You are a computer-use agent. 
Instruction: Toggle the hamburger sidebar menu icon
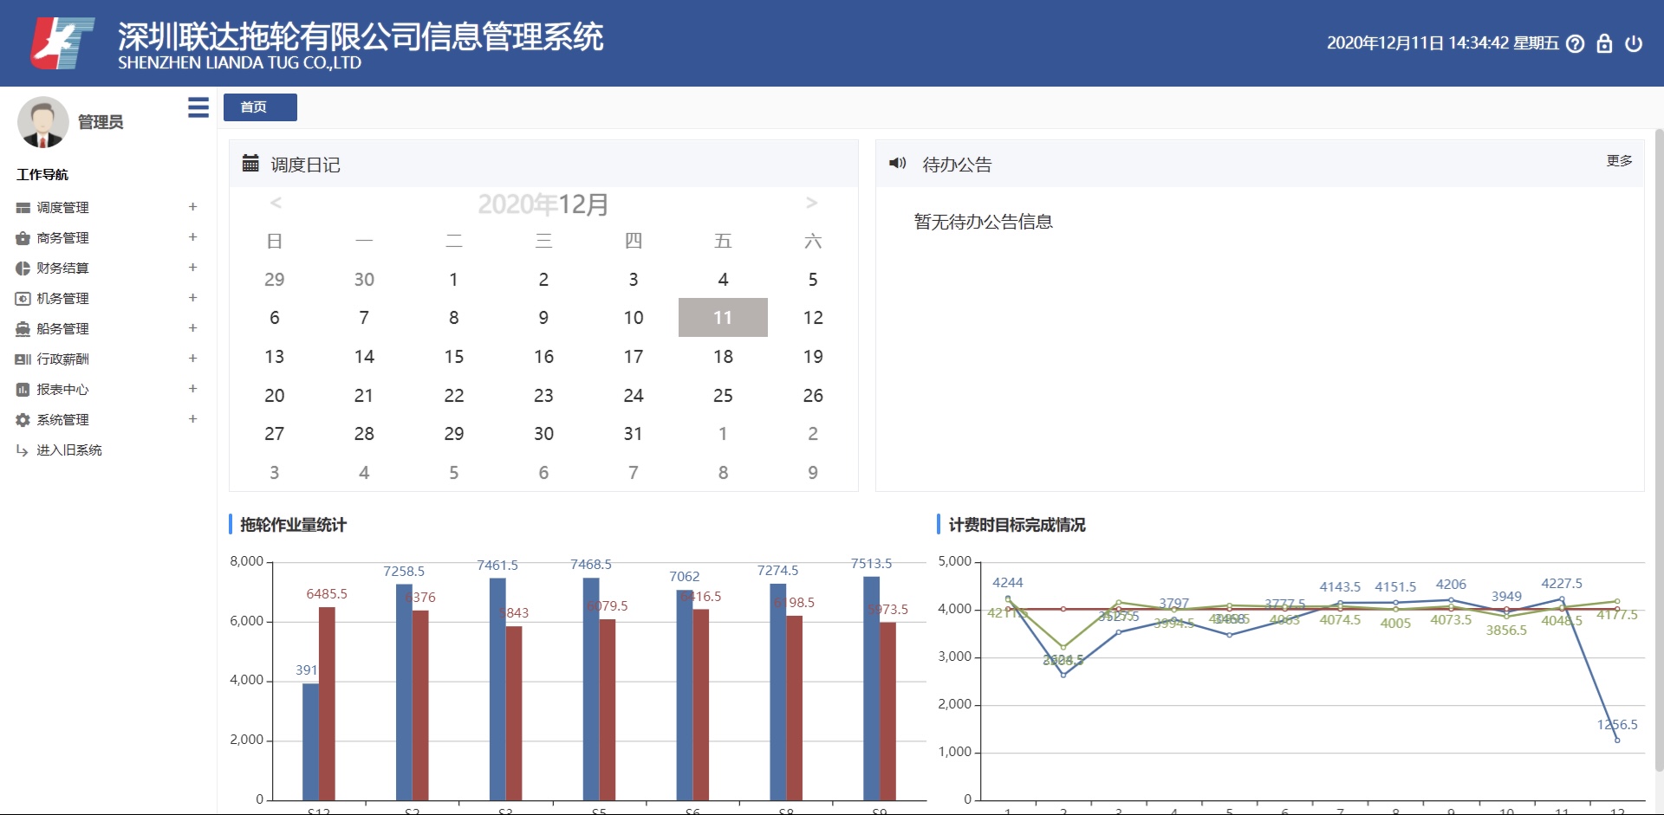tap(198, 107)
